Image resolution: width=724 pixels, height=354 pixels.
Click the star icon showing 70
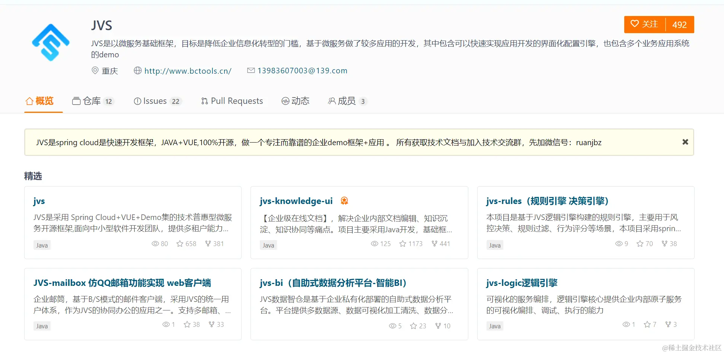click(x=640, y=244)
